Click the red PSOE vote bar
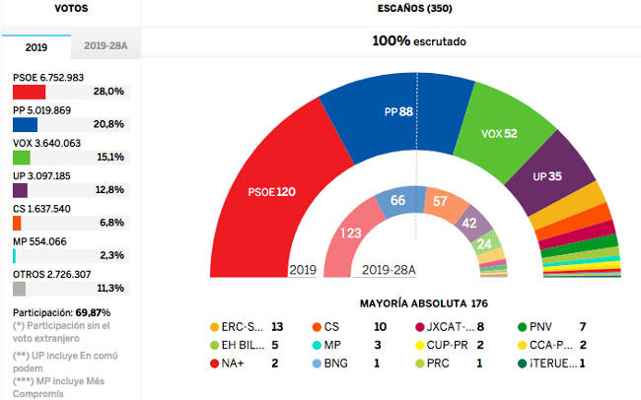The image size is (641, 400). click(29, 92)
